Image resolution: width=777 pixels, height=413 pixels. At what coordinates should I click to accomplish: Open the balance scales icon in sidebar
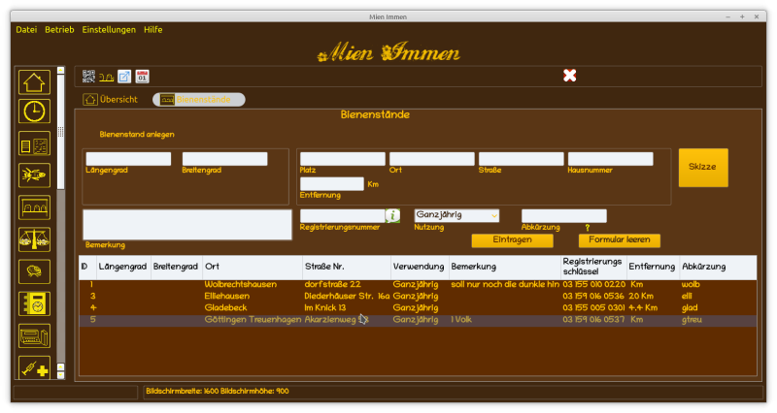click(34, 239)
